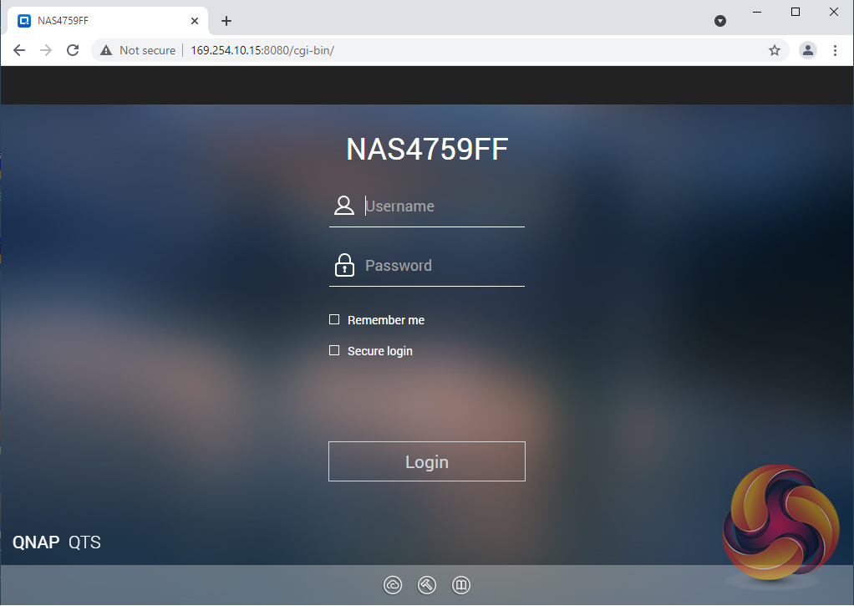
Task: Open the utilities hammer icon in footer
Action: coord(426,585)
